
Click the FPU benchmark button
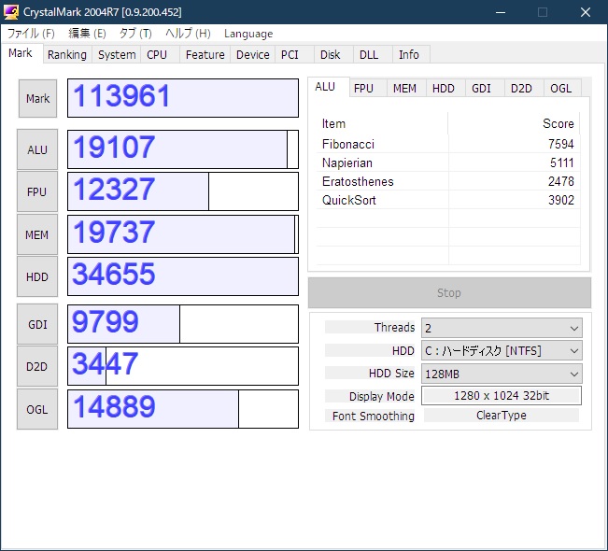pyautogui.click(x=37, y=191)
